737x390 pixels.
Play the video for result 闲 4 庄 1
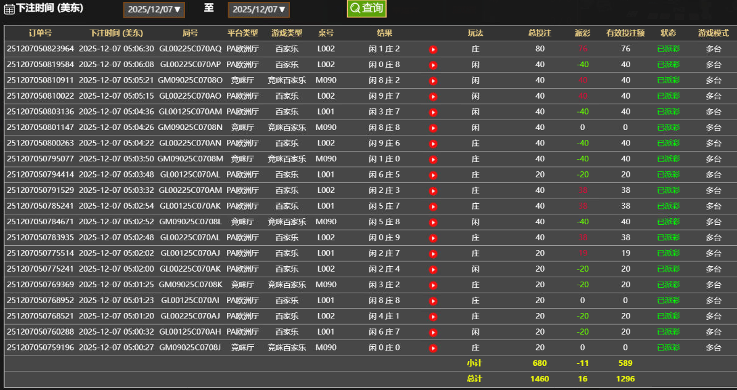[x=434, y=316]
